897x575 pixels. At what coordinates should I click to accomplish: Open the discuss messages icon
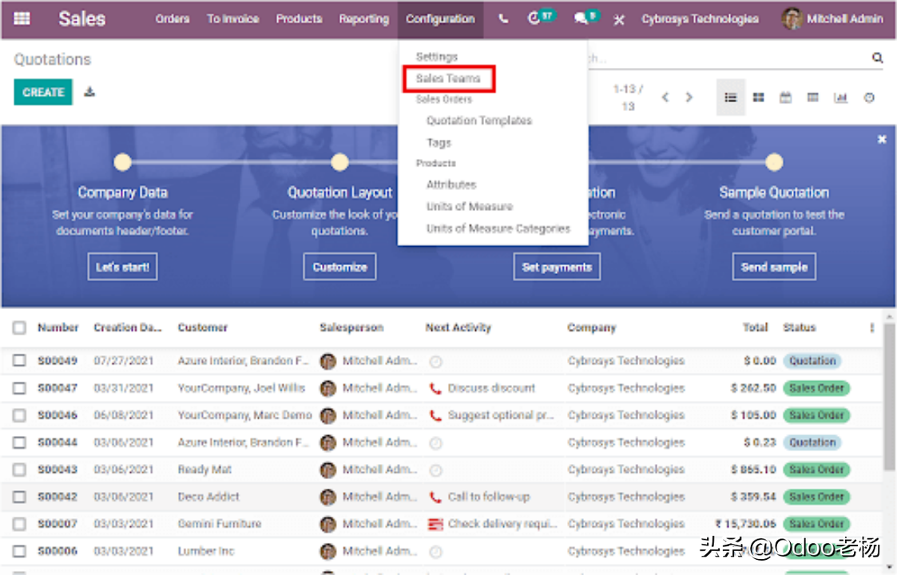click(580, 19)
